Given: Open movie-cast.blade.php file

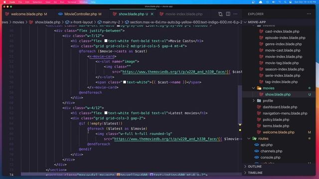Looking at the screenshot, I should (x=283, y=50).
